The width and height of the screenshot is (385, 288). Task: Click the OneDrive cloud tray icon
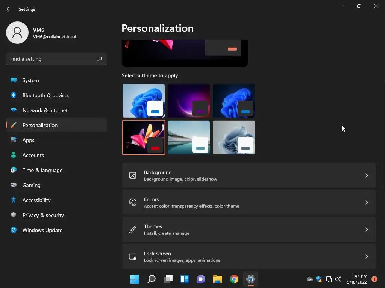(310, 279)
